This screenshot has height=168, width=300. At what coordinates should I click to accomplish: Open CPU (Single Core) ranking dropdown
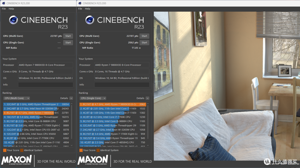tap(93, 98)
